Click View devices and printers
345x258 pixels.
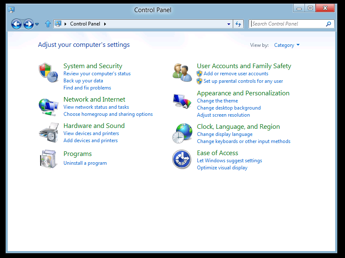pos(91,133)
